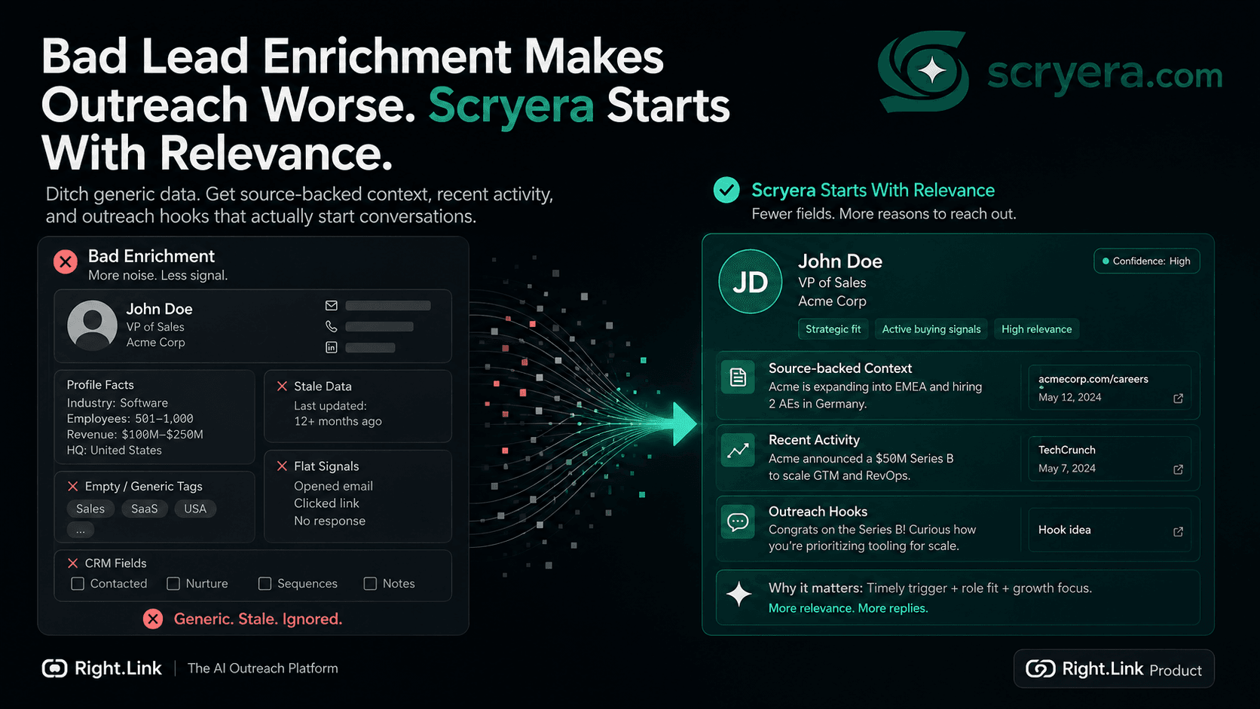Click 'May 12, 2024' date text

1069,398
